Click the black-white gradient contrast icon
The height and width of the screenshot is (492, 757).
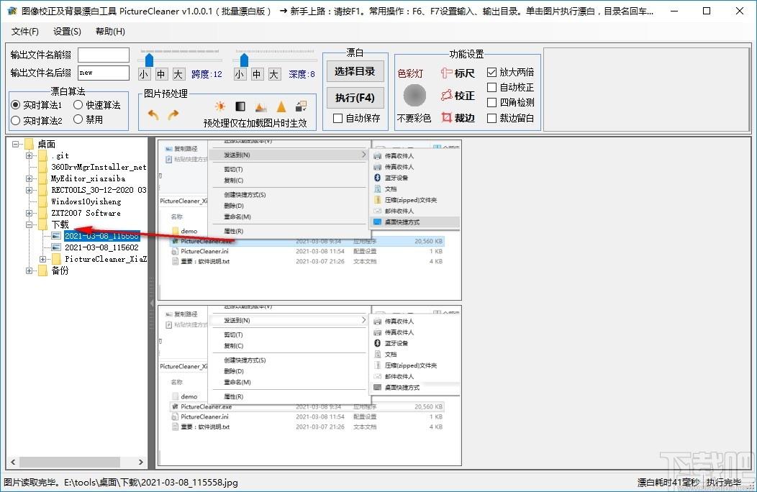coord(240,106)
